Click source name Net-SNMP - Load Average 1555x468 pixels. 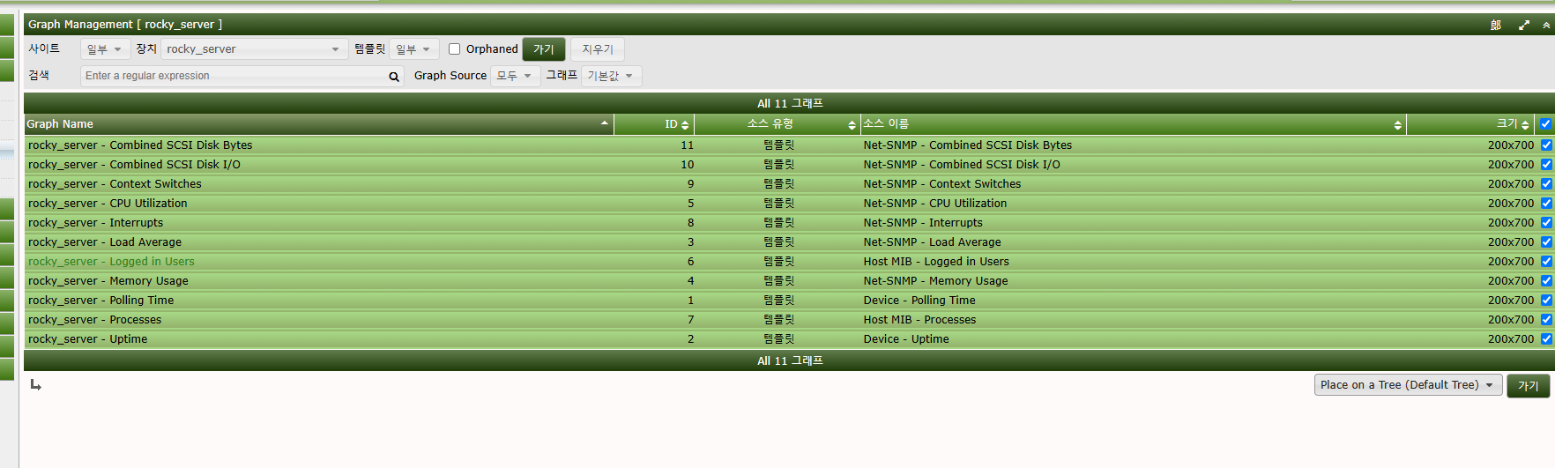pos(933,242)
